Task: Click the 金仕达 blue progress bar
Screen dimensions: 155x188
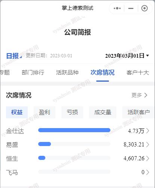Action: click(74, 130)
